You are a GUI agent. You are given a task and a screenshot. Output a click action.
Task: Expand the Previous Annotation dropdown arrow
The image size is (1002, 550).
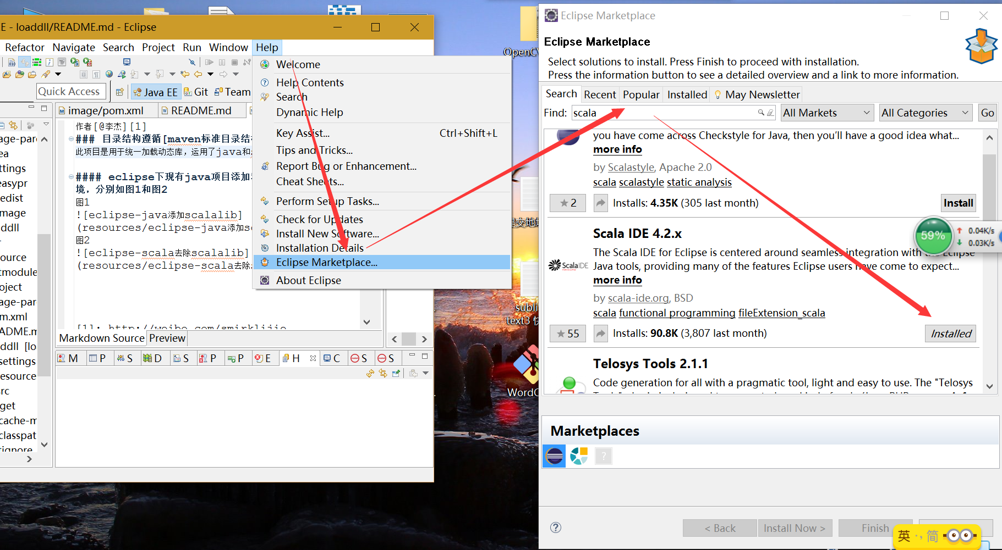(x=172, y=74)
